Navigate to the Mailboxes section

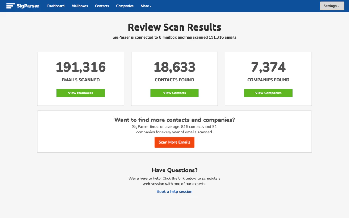click(80, 6)
